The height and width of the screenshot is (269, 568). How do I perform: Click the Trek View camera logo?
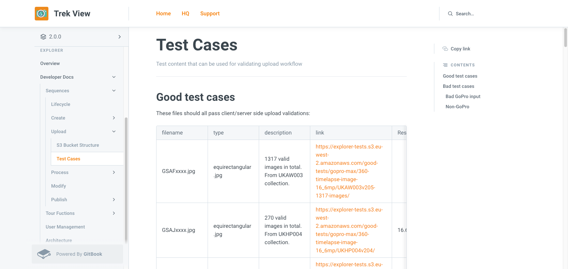(42, 14)
